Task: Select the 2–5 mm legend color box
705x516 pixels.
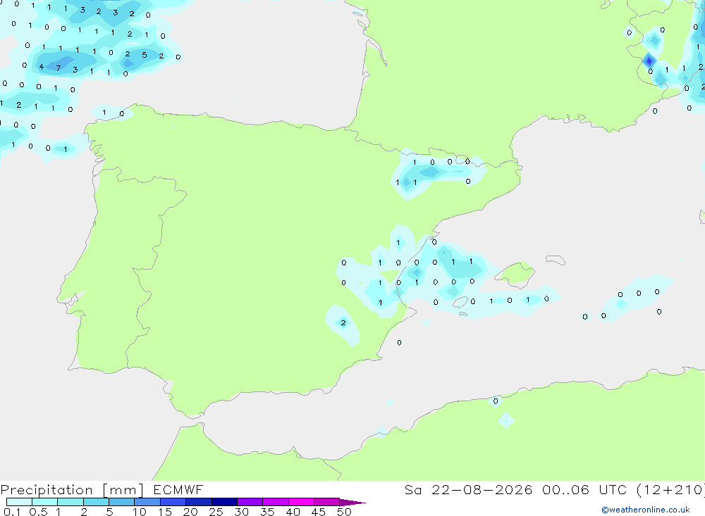Action: click(x=96, y=502)
